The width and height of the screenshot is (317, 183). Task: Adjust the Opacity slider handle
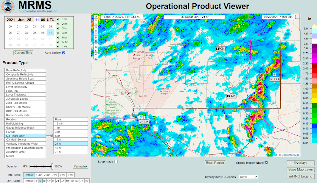point(52,166)
